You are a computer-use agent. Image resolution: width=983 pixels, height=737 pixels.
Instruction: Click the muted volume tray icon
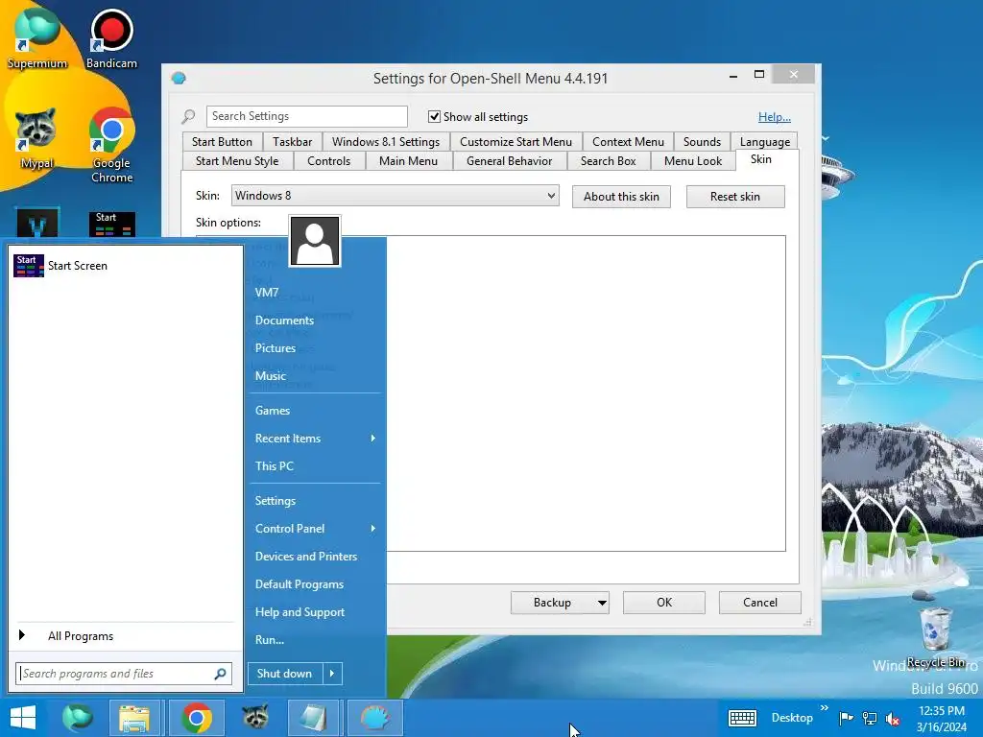(893, 718)
